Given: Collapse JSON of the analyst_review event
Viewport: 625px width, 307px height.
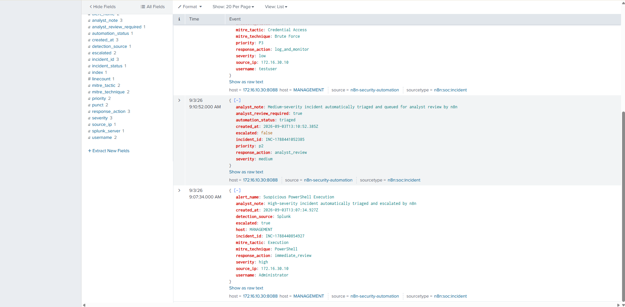Looking at the screenshot, I should coord(237,100).
